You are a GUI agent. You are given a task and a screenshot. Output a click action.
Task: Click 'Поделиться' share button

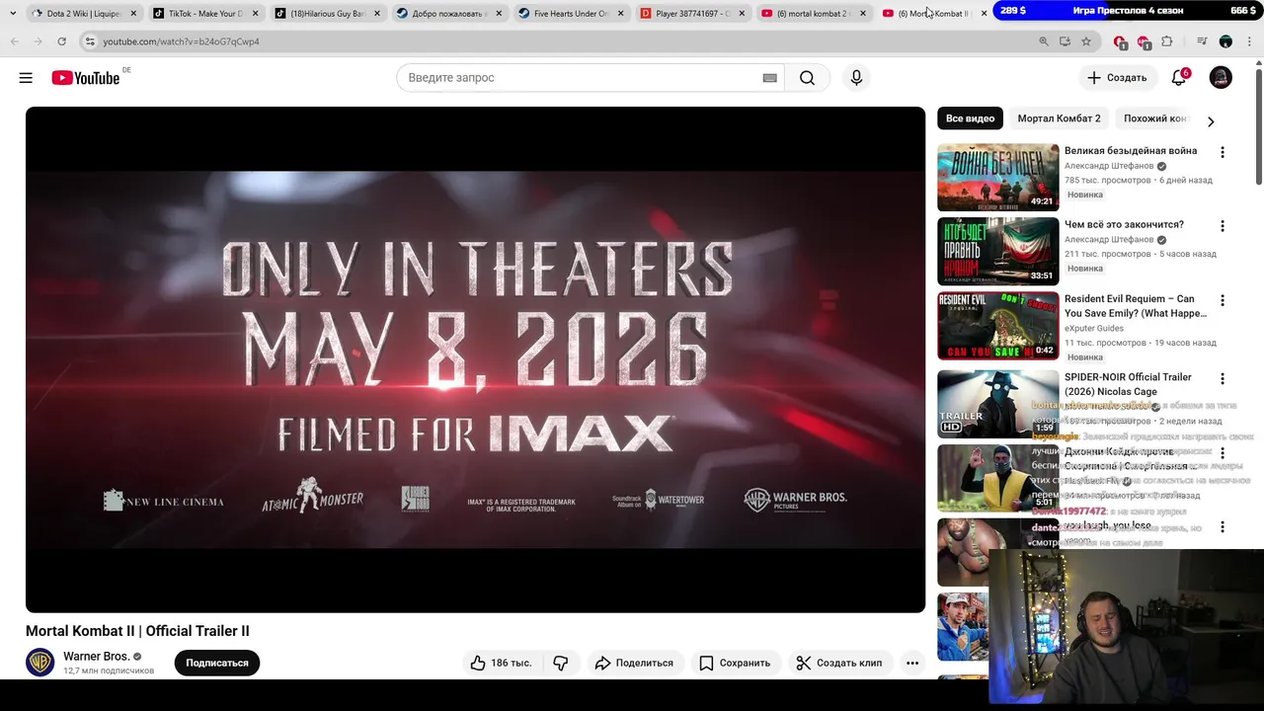pyautogui.click(x=634, y=663)
